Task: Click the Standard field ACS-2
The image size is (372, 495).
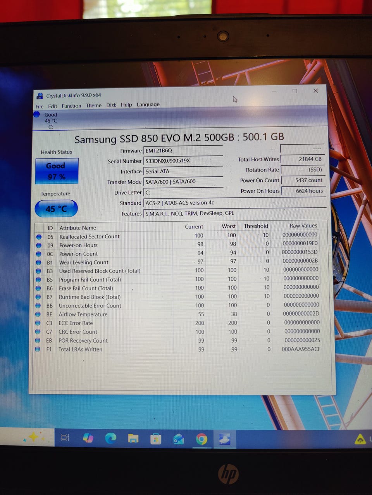Action: coord(234,203)
